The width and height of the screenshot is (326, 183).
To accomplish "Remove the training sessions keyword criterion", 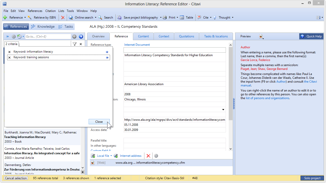I will (x=9, y=57).
